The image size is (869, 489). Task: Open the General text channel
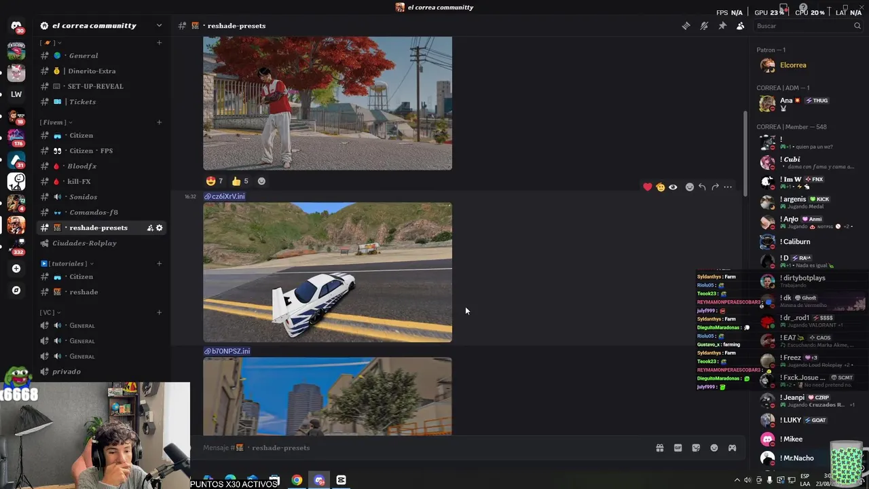click(102, 56)
